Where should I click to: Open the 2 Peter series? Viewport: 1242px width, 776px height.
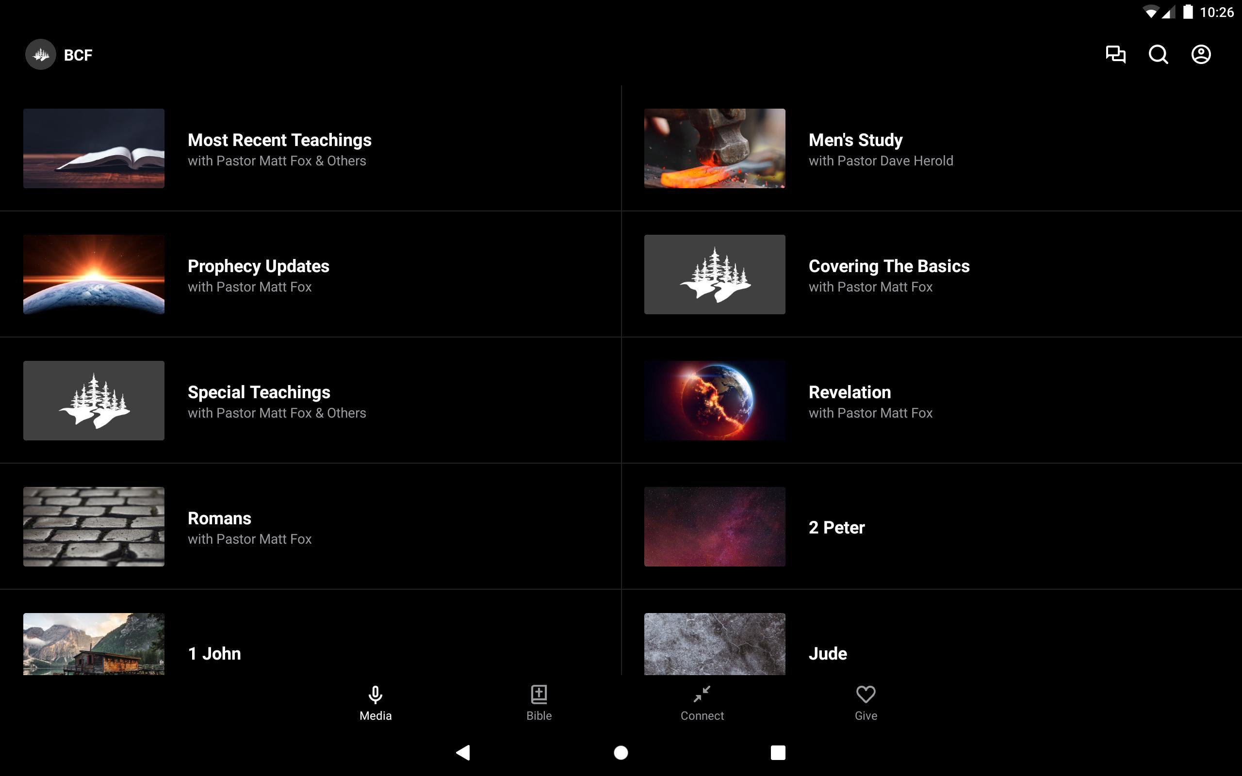coord(836,527)
